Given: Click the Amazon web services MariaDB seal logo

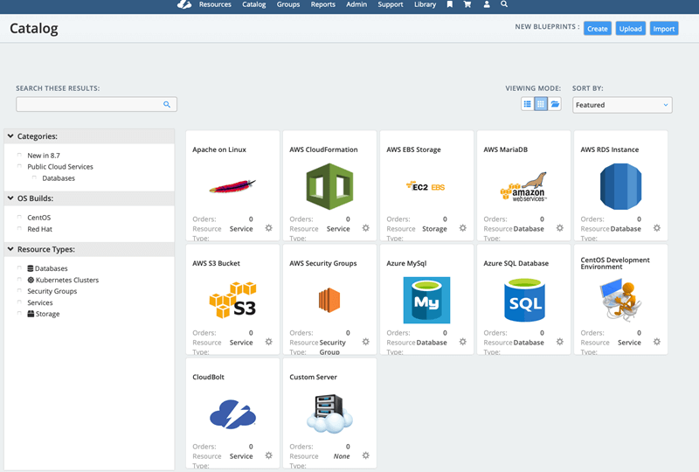Looking at the screenshot, I should [x=523, y=186].
